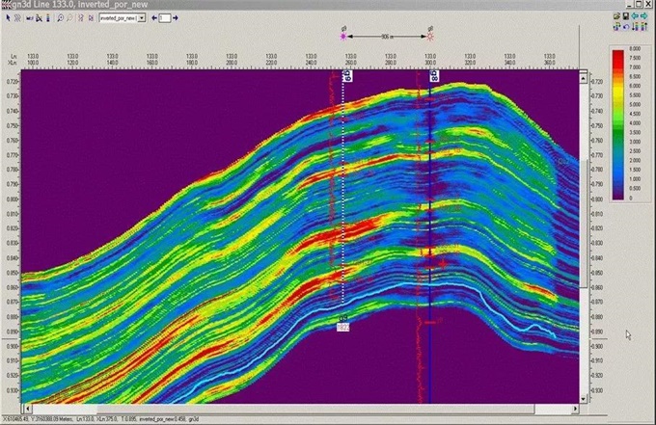This screenshot has height=425, width=656.
Task: Step to next line with right arrow
Action: [x=176, y=18]
